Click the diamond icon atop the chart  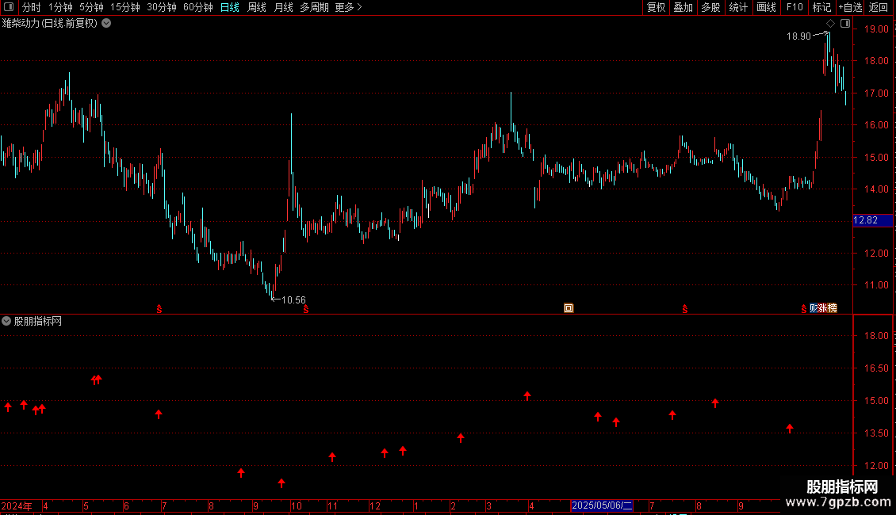831,24
